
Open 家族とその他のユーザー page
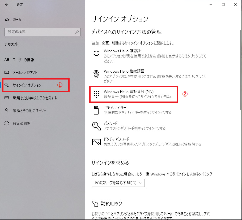tap(30, 111)
